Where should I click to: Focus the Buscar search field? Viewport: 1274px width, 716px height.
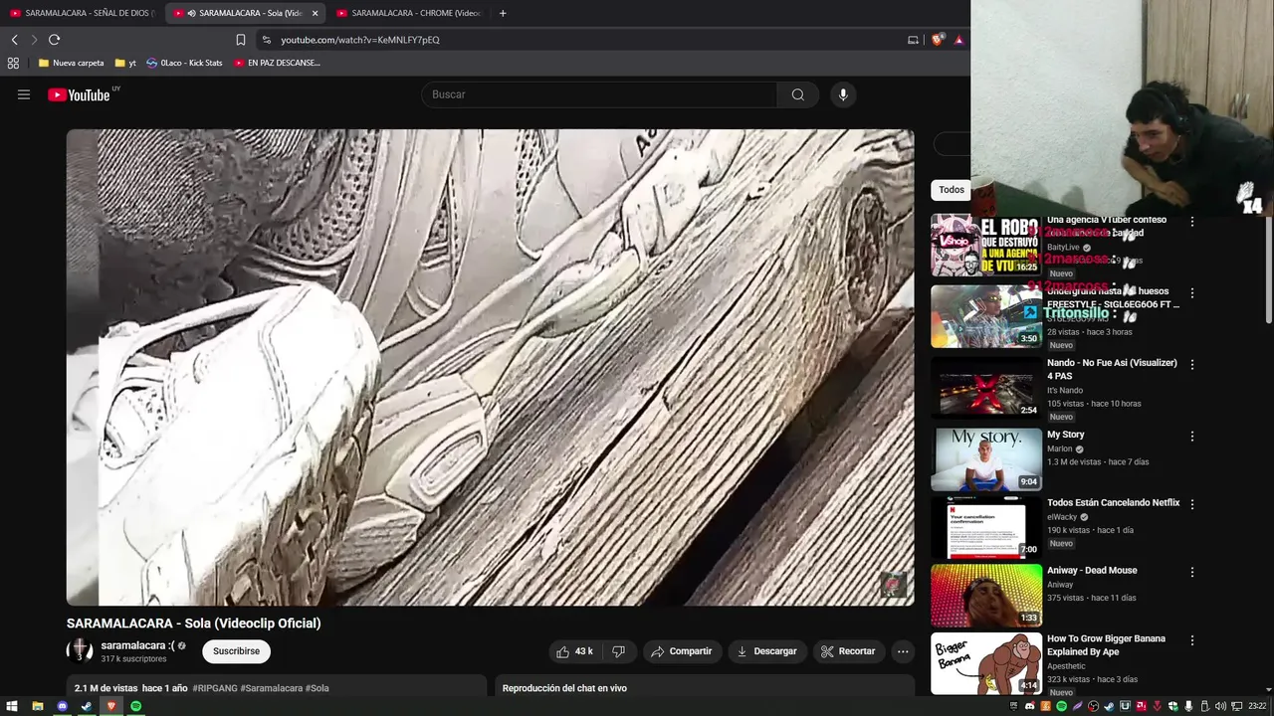coord(599,94)
